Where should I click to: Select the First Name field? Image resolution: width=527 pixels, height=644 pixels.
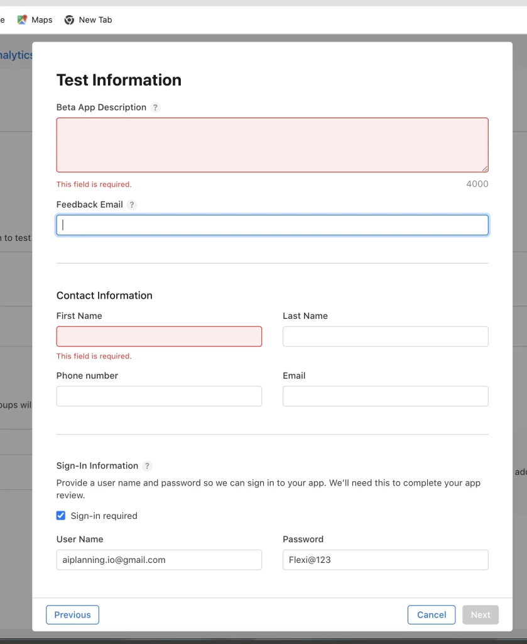point(159,336)
